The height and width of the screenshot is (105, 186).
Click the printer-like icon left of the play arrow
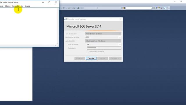click(78, 8)
